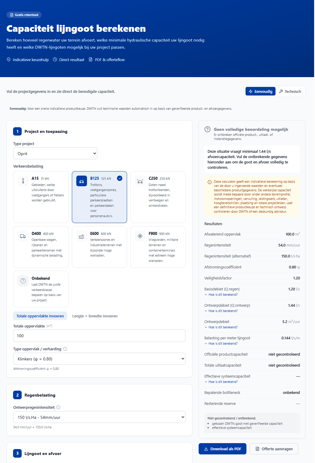
Task: Click the Indicatieve keuzehulp text
Action: tap(31, 60)
